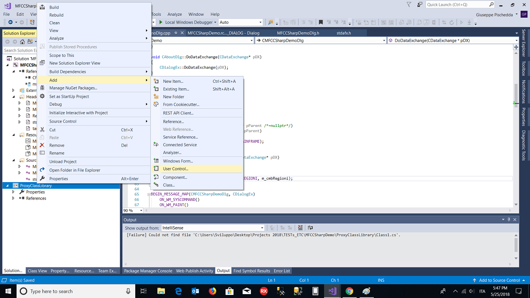Click the Task View icon on taskbar
530x298 pixels.
click(x=144, y=291)
